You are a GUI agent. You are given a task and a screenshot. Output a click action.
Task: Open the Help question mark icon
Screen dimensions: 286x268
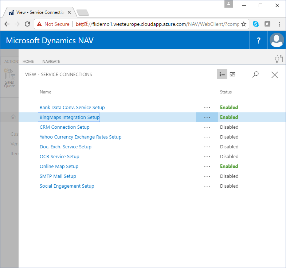259,40
